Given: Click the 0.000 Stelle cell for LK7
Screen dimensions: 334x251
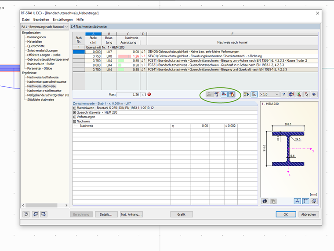Looking at the screenshot, I should [93, 52].
